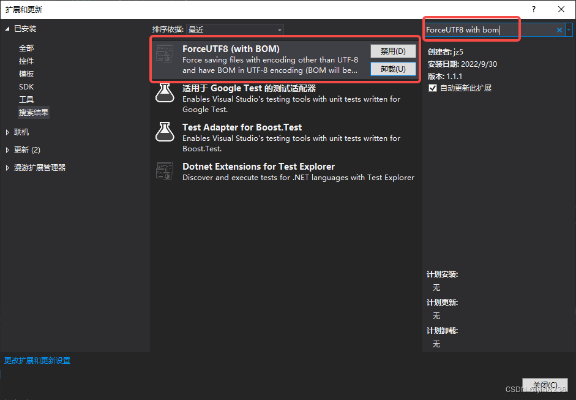Screen dimensions: 576x400
Task: Click the Google Test adapter flask icon
Action: tap(165, 92)
